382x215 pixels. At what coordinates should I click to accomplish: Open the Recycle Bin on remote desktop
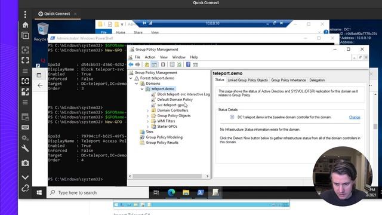pos(42,32)
